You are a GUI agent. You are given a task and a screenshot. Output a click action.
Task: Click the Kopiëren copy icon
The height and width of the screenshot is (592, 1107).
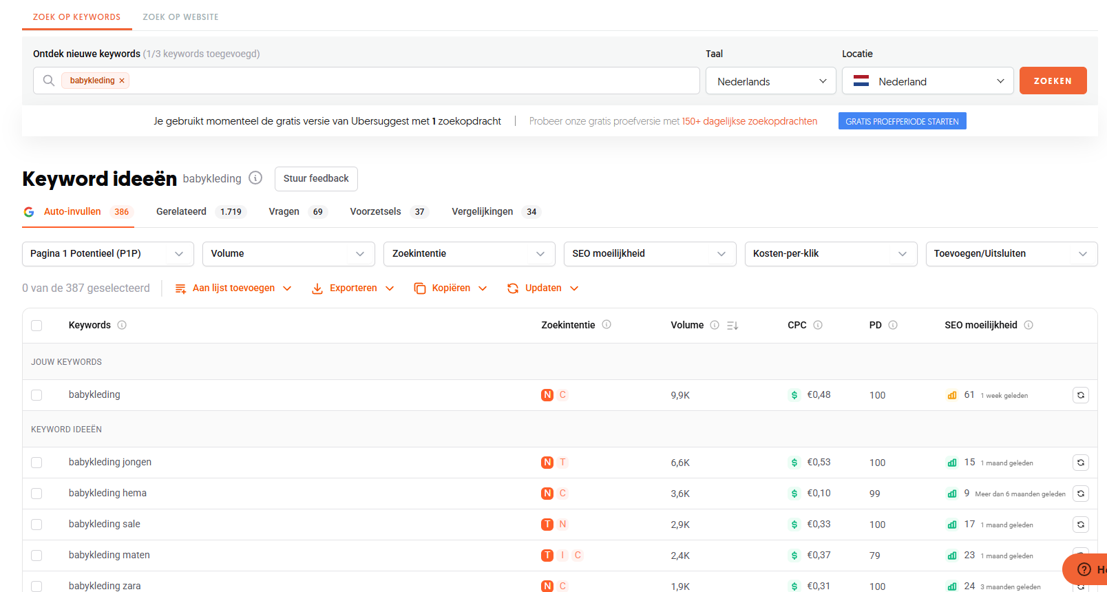(420, 288)
